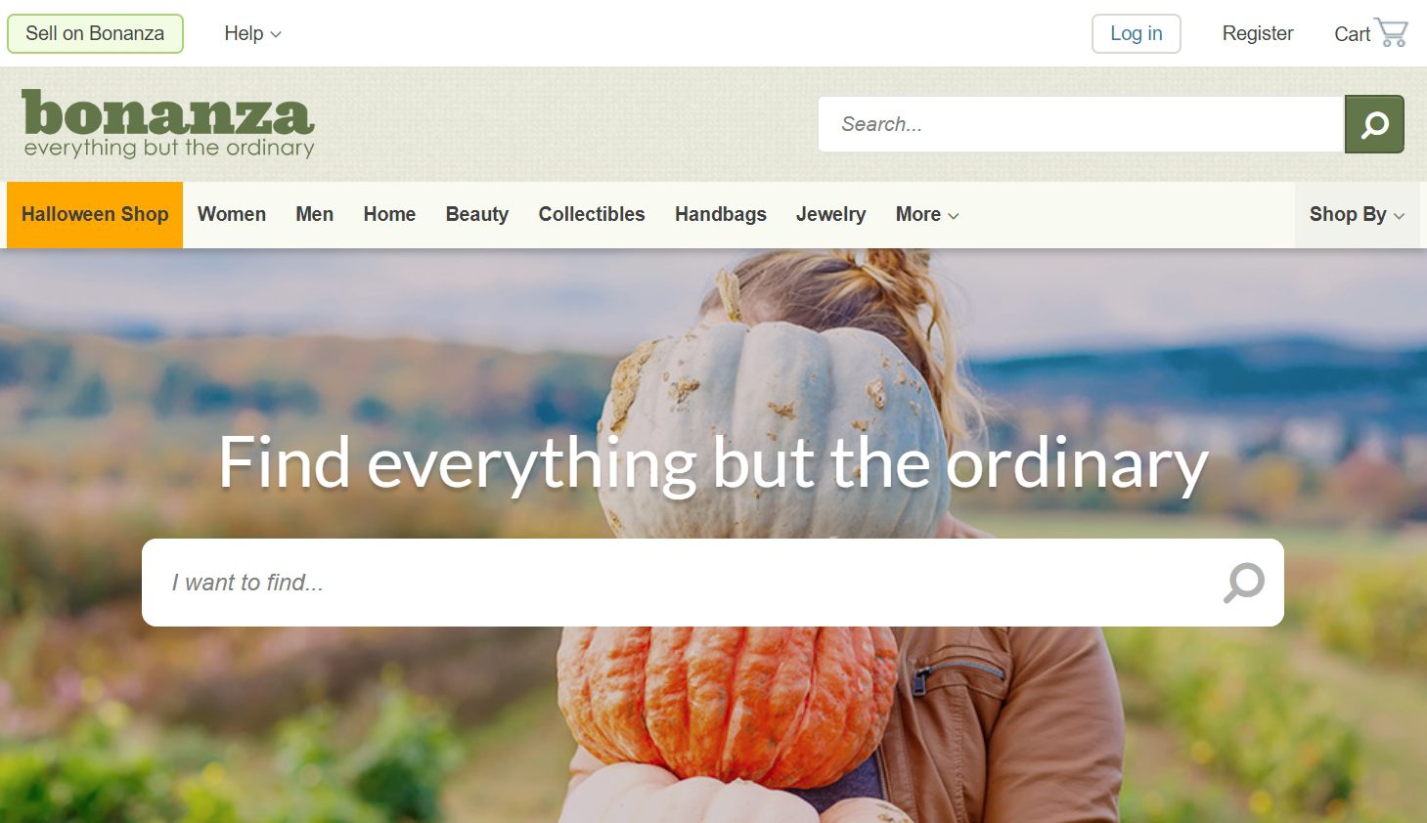Image resolution: width=1427 pixels, height=823 pixels.
Task: Click the green header search magnifier button
Action: [x=1374, y=124]
